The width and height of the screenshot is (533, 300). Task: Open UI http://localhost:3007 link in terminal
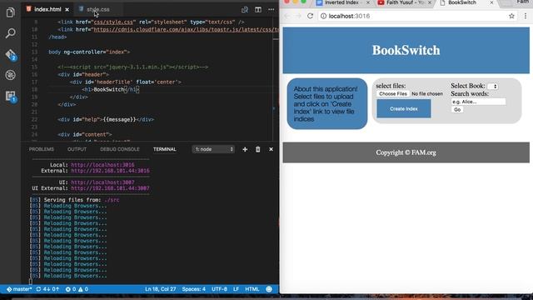102,182
